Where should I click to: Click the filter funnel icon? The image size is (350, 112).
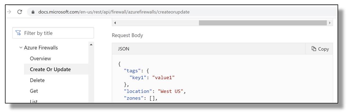coord(18,33)
